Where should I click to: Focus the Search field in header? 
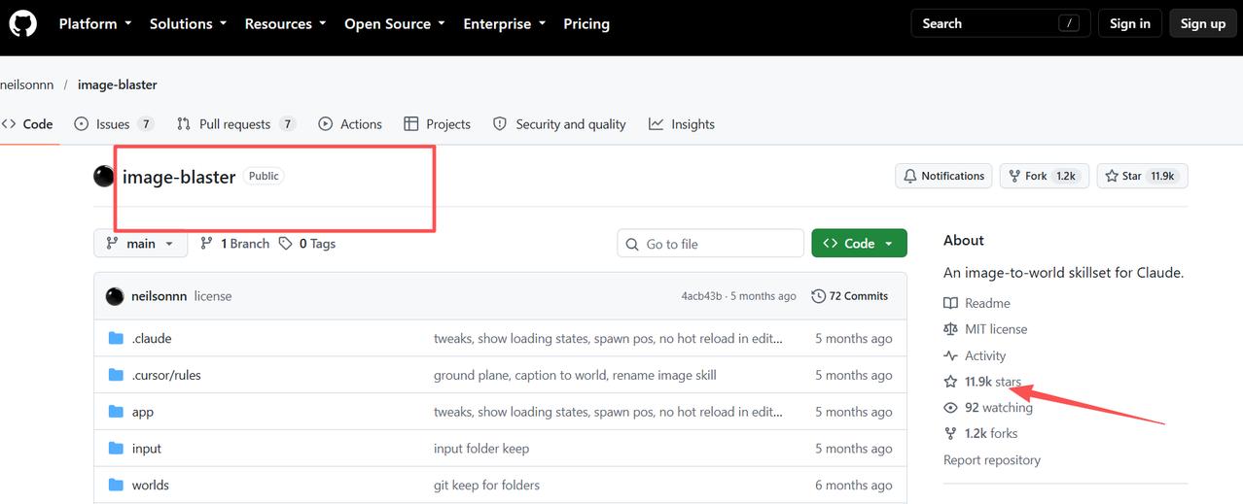[x=1001, y=23]
